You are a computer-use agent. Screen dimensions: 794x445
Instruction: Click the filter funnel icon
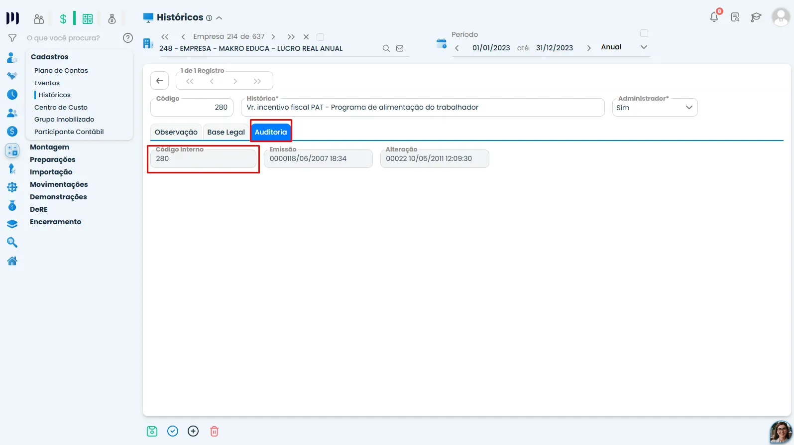point(12,38)
